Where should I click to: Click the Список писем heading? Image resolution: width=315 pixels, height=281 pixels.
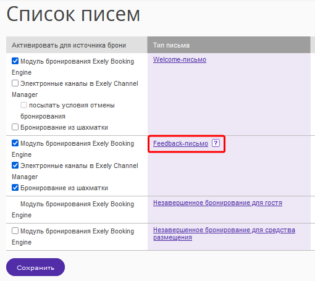coord(73,14)
